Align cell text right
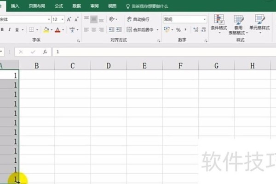The height and width of the screenshot is (184, 276). click(x=101, y=29)
